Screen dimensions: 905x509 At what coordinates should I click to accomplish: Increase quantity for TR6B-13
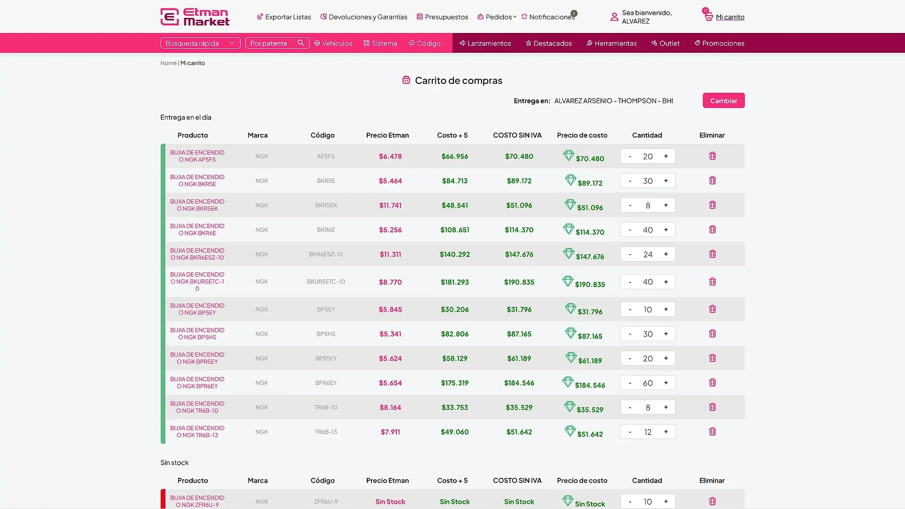(666, 432)
